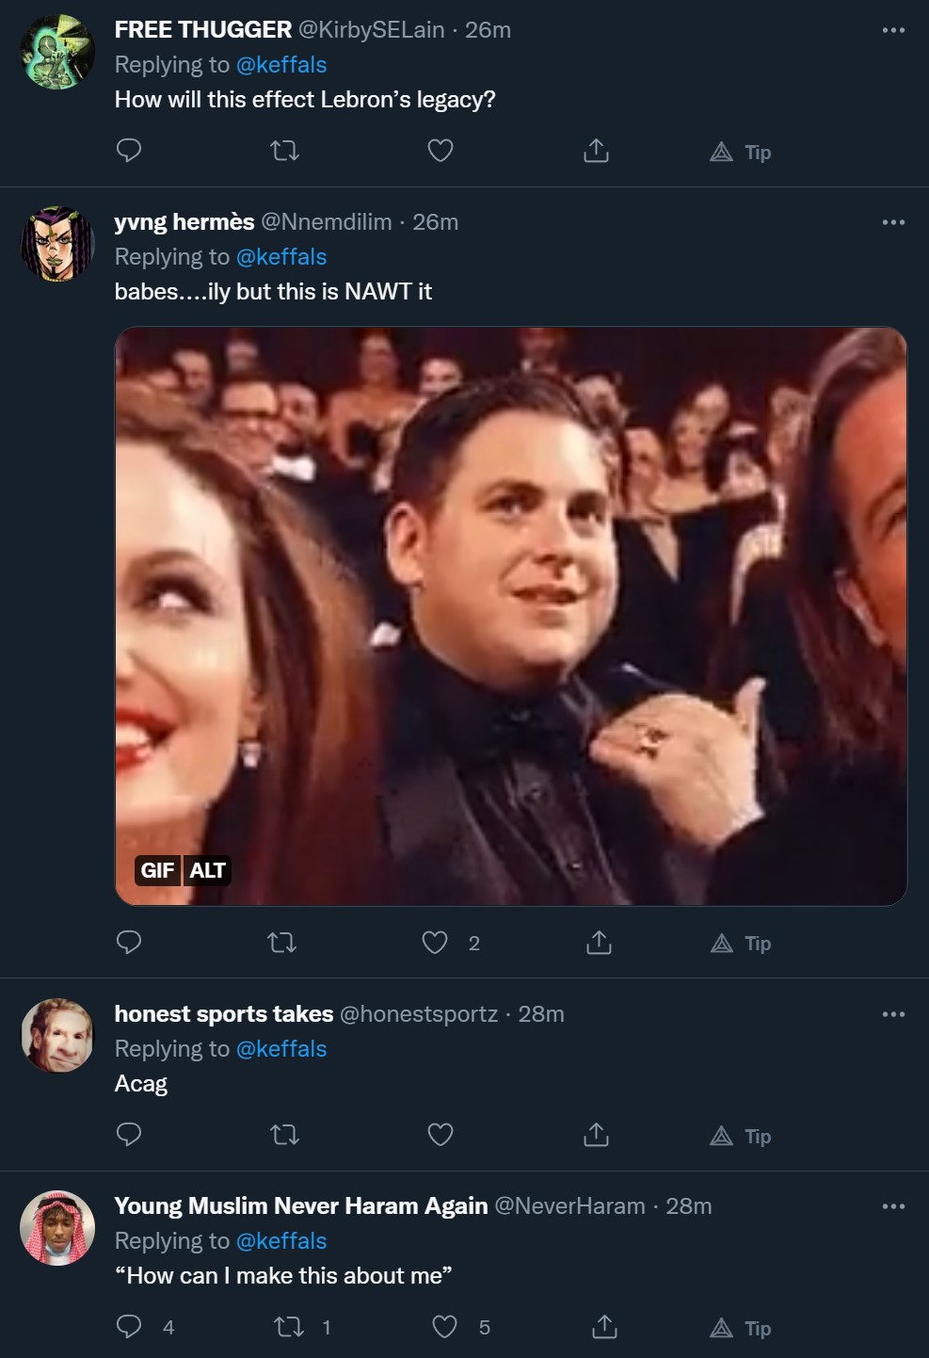The image size is (929, 1358).
Task: Like FREE THUGGER's reply
Action: click(440, 151)
